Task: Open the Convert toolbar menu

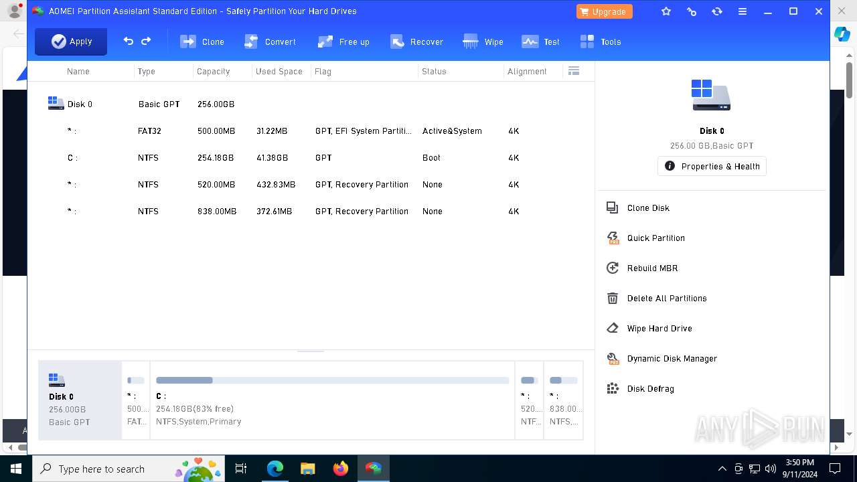Action: 270,42
